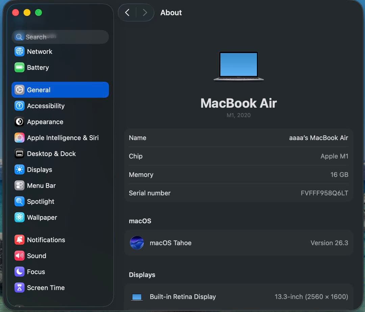Image resolution: width=365 pixels, height=312 pixels.
Task: Open Focus label
Action: tap(36, 272)
